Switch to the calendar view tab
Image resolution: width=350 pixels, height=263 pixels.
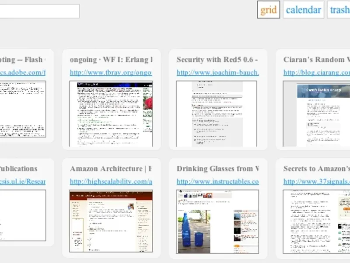[x=303, y=10]
